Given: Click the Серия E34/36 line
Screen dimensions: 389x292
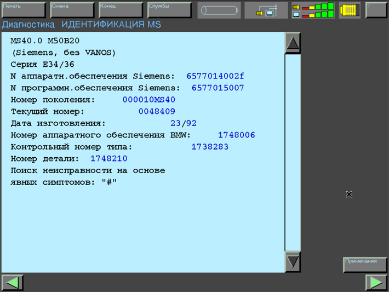Looking at the screenshot, I should pos(42,65).
